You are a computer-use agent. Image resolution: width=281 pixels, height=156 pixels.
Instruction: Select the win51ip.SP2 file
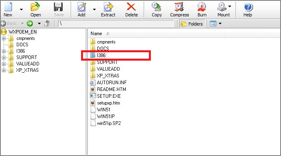click(x=109, y=123)
